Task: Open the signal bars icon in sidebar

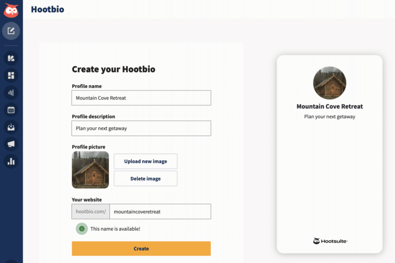Action: click(11, 92)
